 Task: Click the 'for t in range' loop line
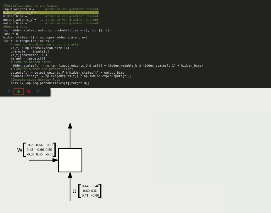(29, 41)
